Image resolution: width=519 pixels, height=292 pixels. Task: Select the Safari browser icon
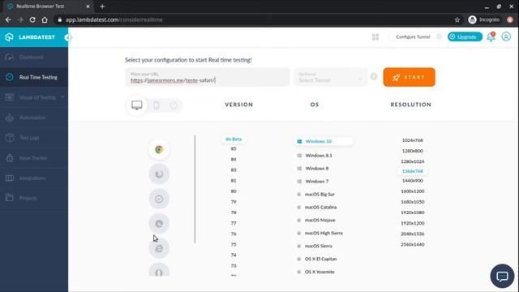pyautogui.click(x=159, y=199)
